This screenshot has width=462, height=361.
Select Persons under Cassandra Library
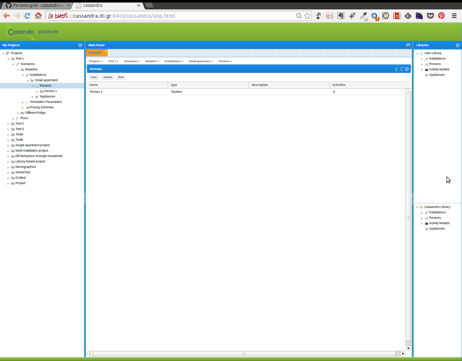tap(435, 218)
